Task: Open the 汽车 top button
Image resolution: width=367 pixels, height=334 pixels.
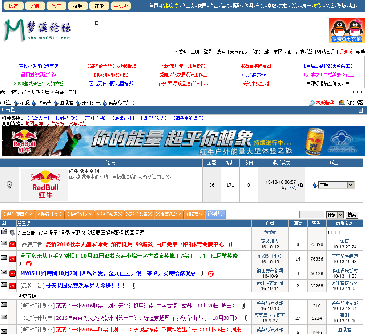Action: click(56, 6)
